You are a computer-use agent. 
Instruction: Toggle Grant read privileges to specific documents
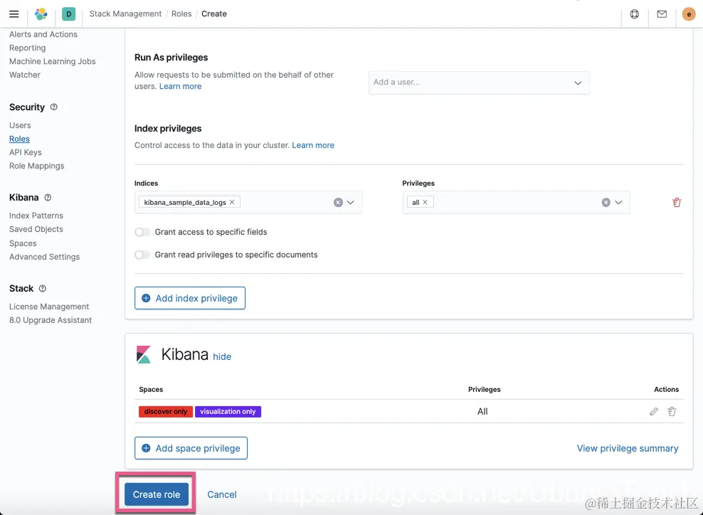pos(142,255)
